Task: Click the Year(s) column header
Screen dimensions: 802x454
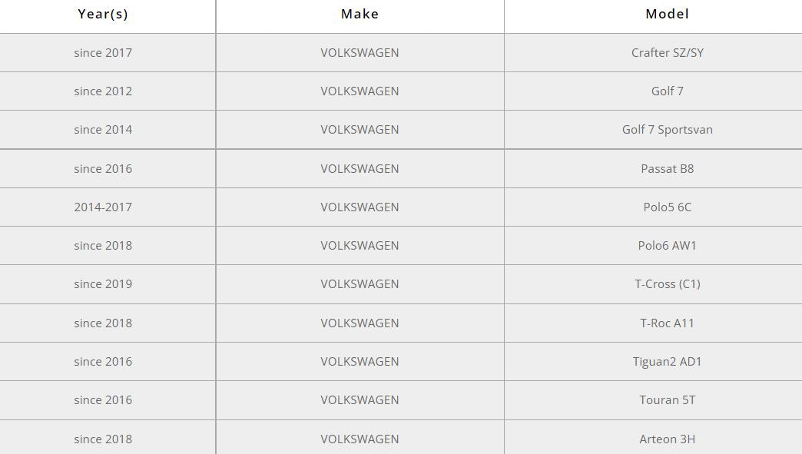Action: 103,14
